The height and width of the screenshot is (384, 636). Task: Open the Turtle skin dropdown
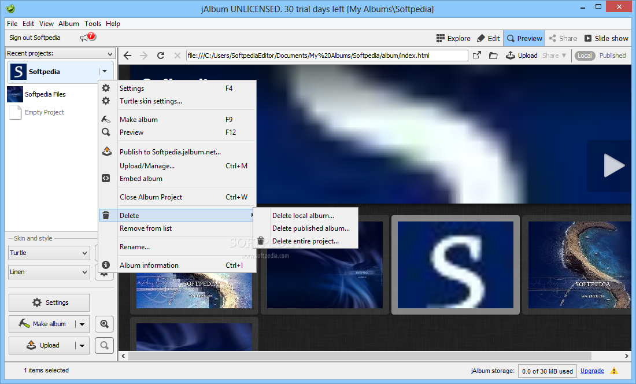tap(49, 253)
